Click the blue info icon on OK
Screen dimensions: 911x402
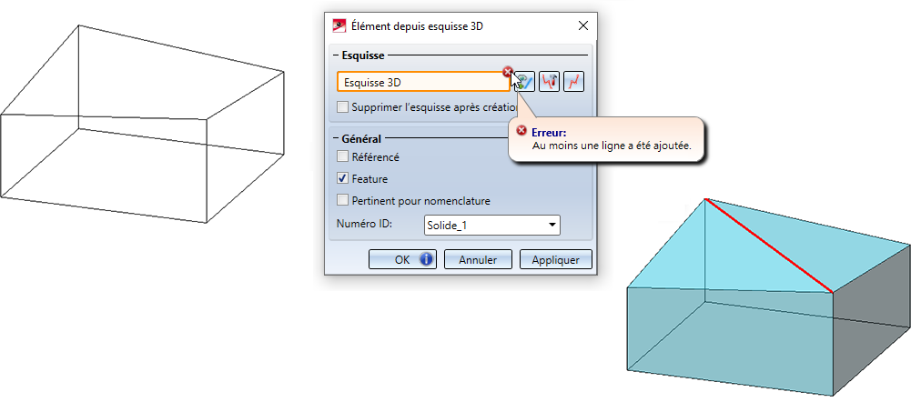[425, 259]
